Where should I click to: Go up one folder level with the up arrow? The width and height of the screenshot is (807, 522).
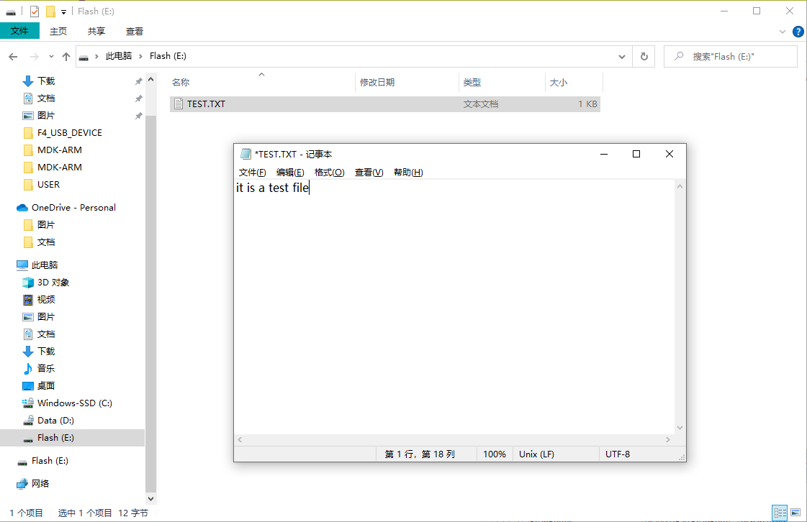(66, 57)
